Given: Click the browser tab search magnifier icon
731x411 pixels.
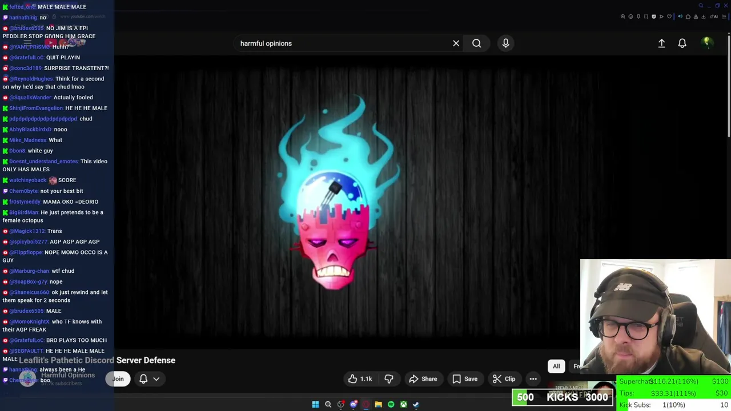Looking at the screenshot, I should click(701, 6).
